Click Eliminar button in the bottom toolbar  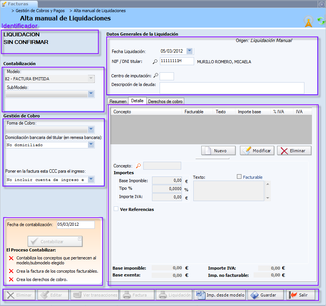click(19, 295)
